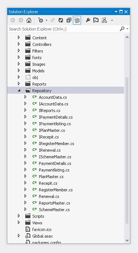Click the search magnifier icon
This screenshot has height=253, width=138.
(122, 29)
